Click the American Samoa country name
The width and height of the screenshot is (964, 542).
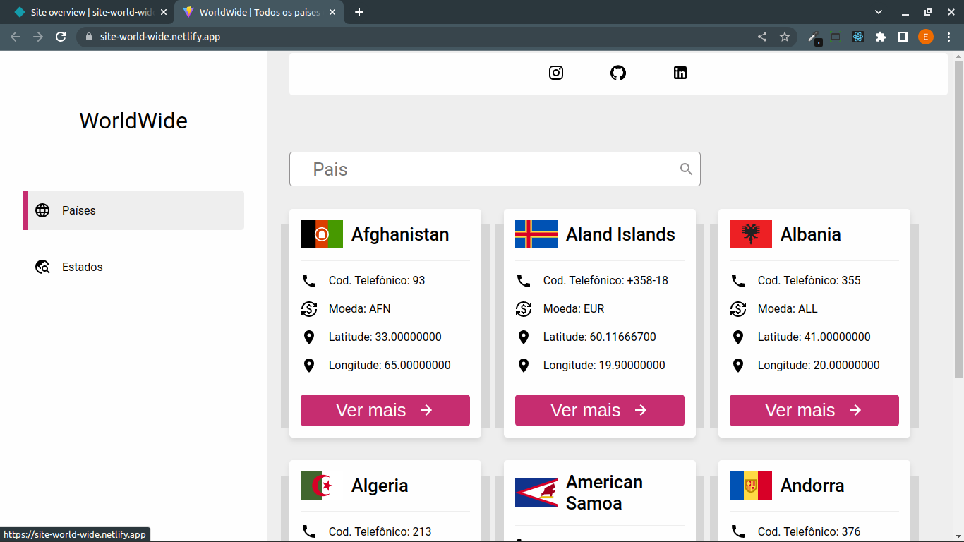(x=604, y=493)
